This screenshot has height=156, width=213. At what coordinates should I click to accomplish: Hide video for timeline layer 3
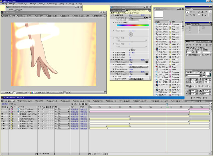2,114
